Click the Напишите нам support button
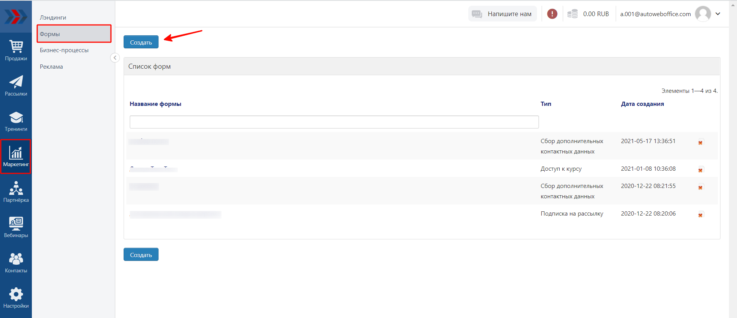This screenshot has height=318, width=737. pos(502,14)
